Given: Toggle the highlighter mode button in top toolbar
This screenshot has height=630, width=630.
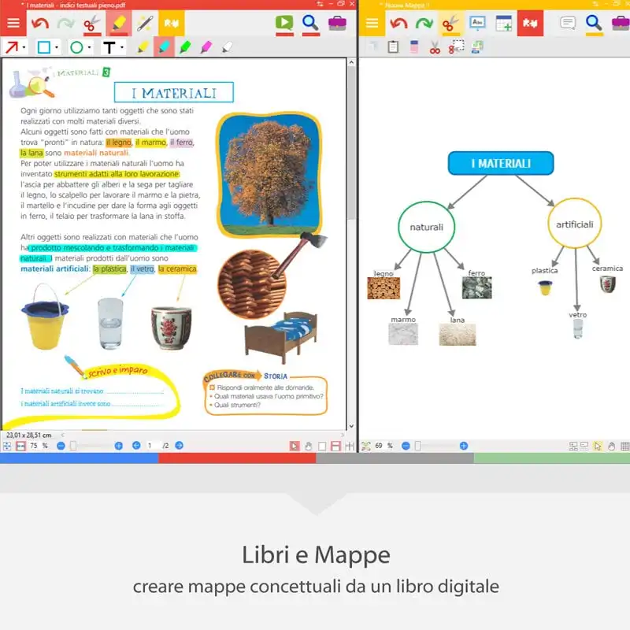Looking at the screenshot, I should point(119,23).
